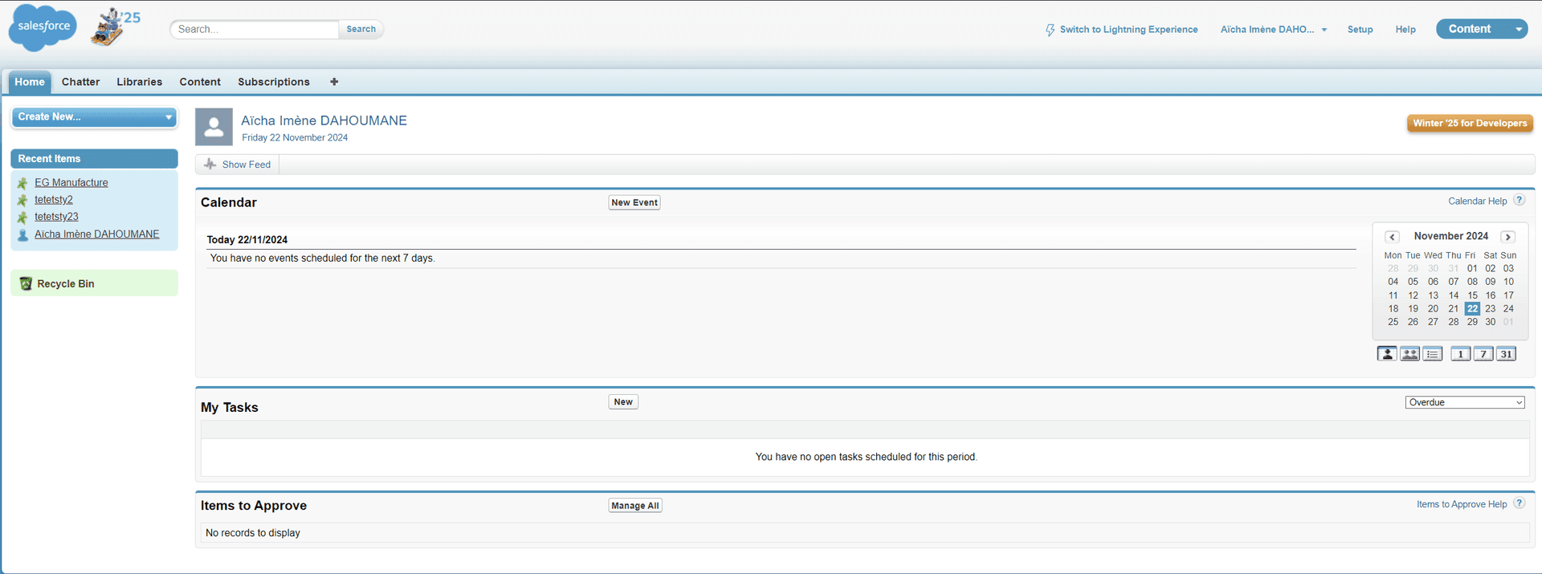Select day 30 in November calendar
The height and width of the screenshot is (574, 1542).
pyautogui.click(x=1491, y=322)
